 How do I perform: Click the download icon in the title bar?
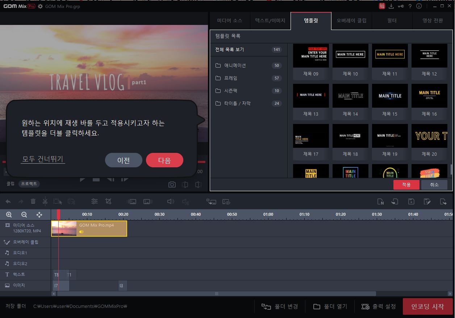[x=391, y=6]
